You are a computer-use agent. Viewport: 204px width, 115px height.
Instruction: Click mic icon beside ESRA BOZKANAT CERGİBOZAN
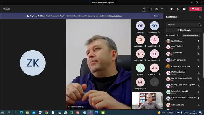199,98
